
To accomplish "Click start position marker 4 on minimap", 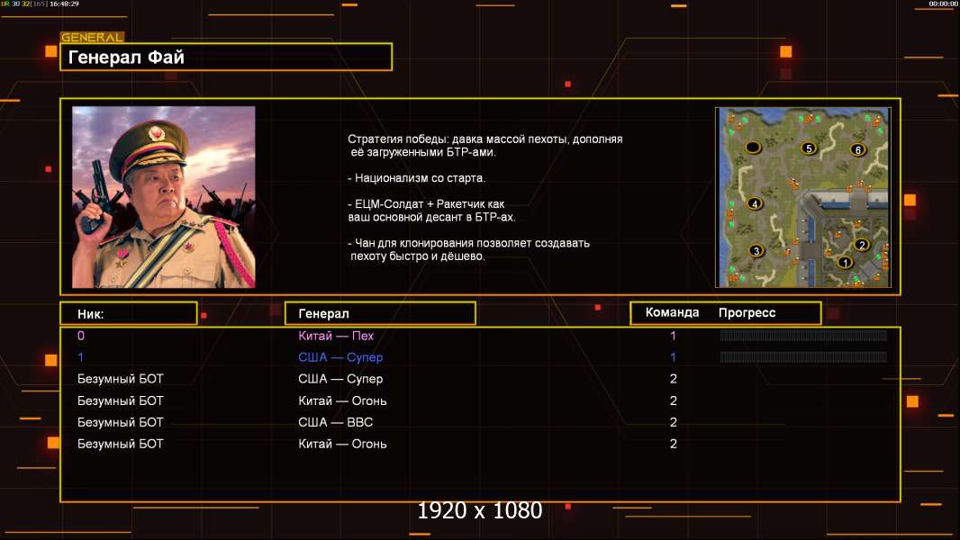I will point(755,203).
